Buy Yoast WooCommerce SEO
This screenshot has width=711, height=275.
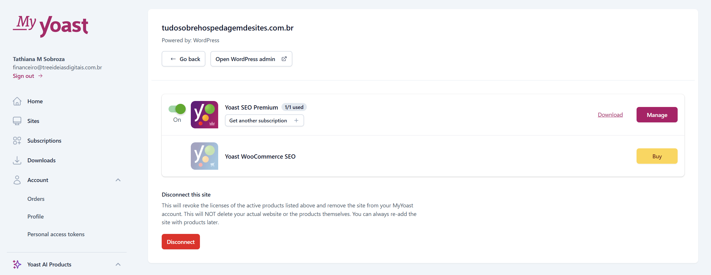click(x=657, y=156)
